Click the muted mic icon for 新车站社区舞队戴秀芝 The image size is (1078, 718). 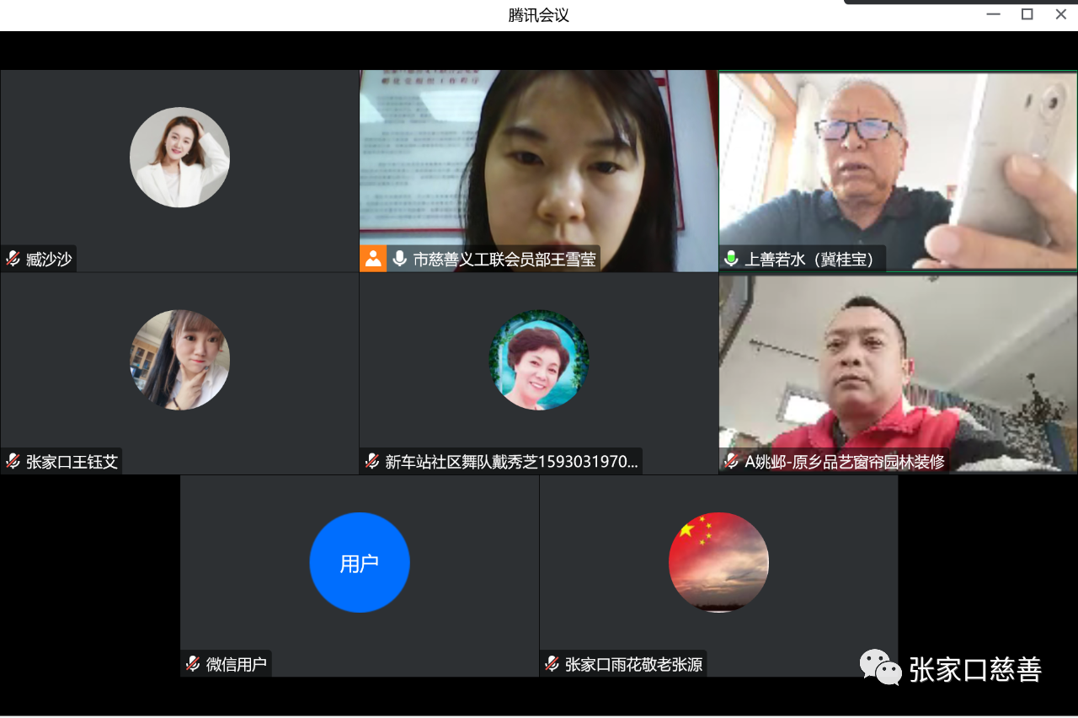pos(372,461)
